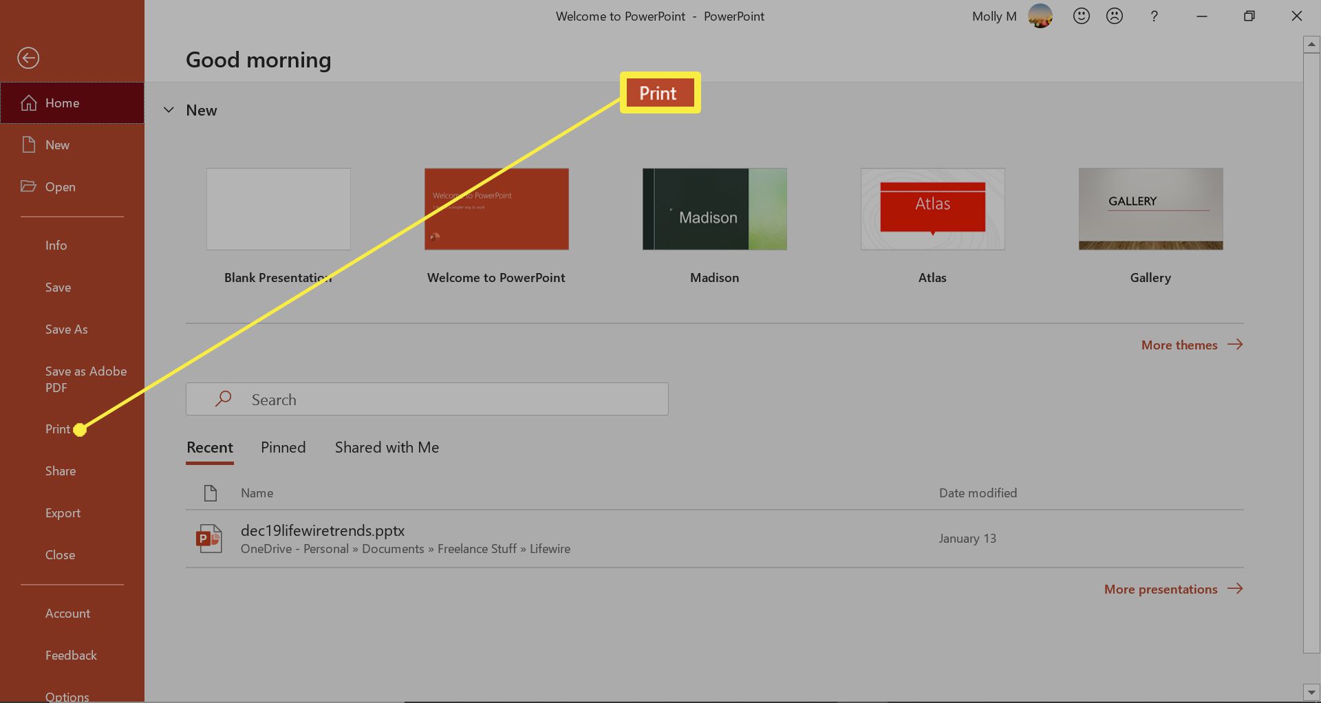Image resolution: width=1321 pixels, height=703 pixels.
Task: Click the back arrow circle icon
Action: pos(28,58)
